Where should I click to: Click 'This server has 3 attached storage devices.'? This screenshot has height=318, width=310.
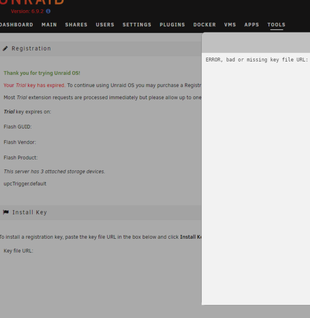(54, 172)
